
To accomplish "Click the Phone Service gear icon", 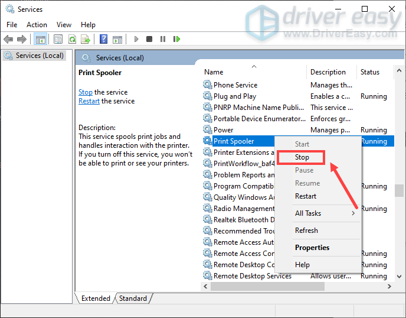I will pos(207,85).
